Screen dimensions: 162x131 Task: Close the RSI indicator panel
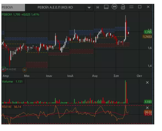147,108
